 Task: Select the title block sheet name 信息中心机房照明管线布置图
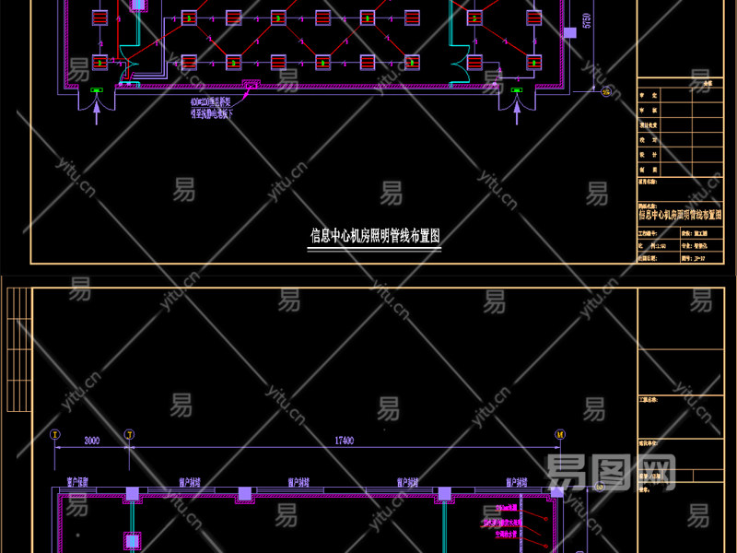pyautogui.click(x=680, y=215)
